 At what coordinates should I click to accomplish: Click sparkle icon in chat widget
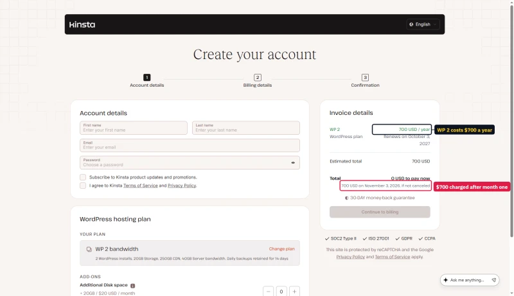445,280
